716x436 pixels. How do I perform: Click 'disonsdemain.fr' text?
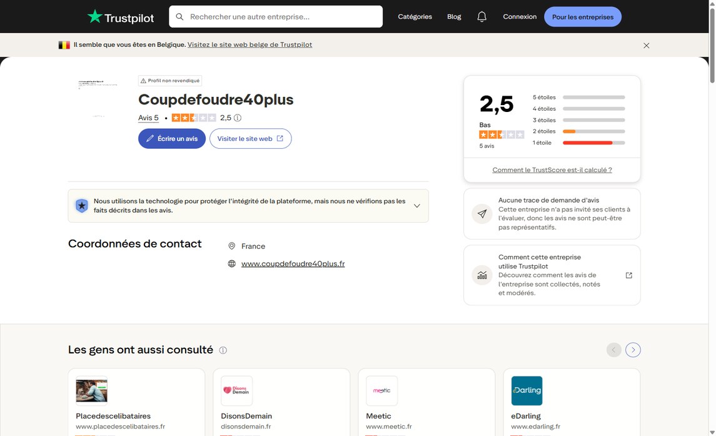(x=246, y=427)
